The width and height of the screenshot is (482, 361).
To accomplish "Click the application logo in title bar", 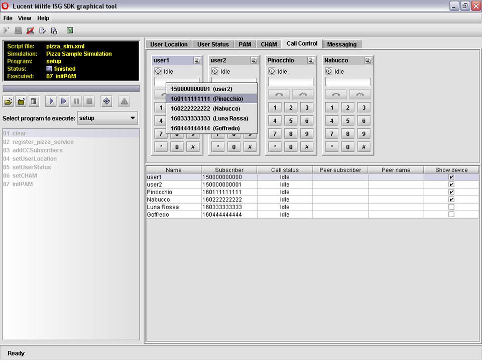I will coord(5,6).
